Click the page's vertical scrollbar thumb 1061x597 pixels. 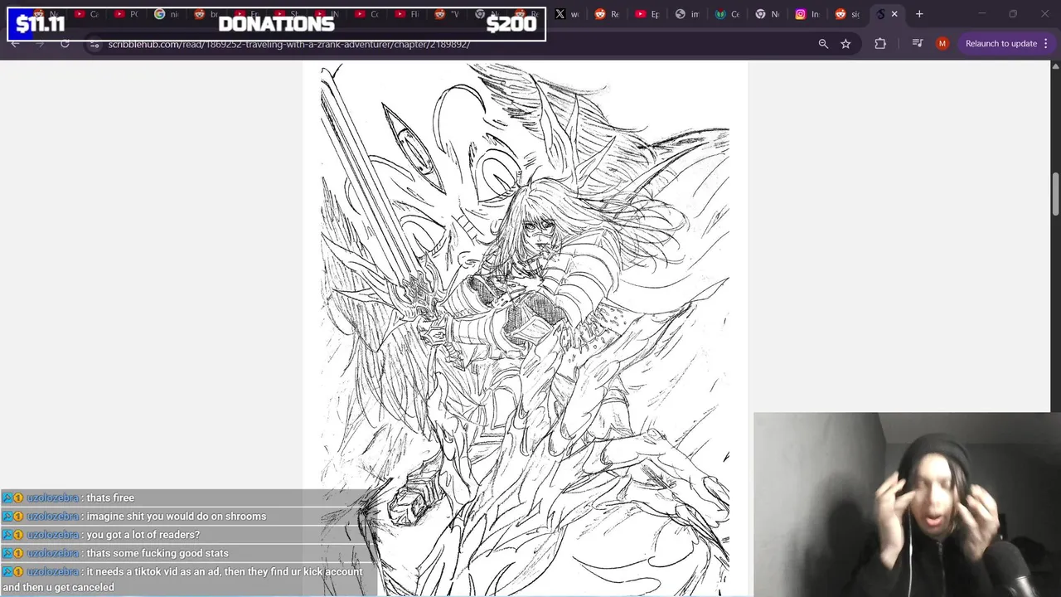coord(1055,194)
